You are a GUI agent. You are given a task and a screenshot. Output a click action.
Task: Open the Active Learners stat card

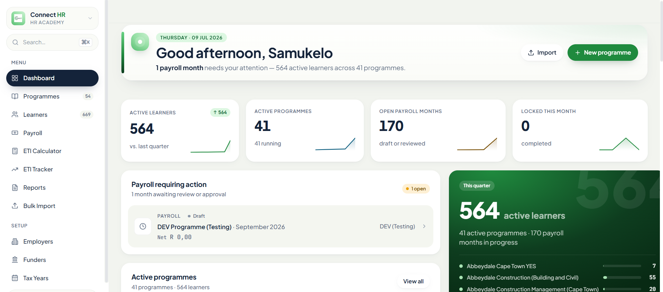[x=180, y=131]
